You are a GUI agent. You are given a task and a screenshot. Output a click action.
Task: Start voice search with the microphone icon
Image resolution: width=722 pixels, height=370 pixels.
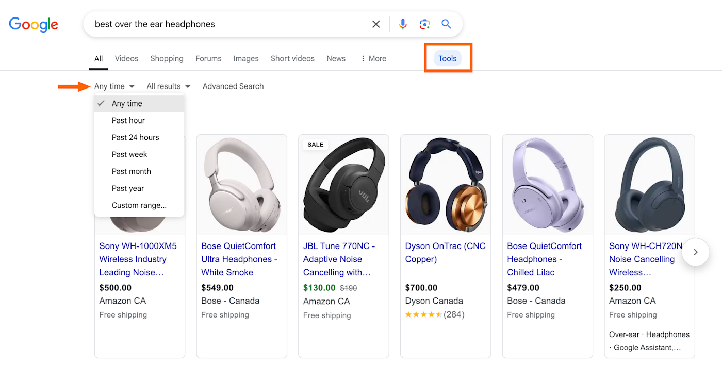tap(403, 24)
